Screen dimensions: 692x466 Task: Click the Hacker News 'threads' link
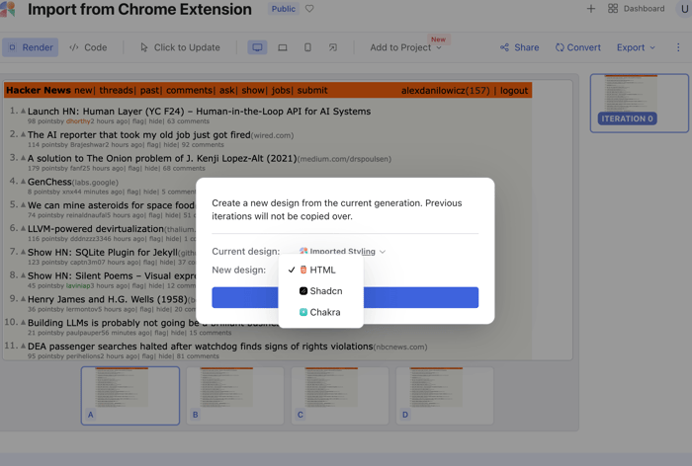pos(116,91)
